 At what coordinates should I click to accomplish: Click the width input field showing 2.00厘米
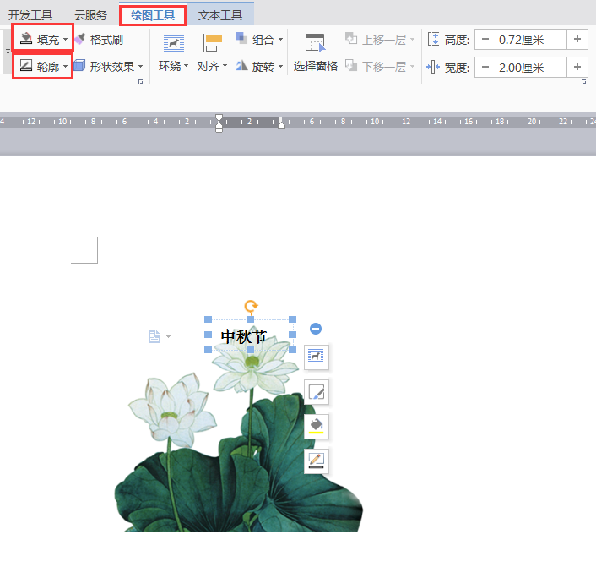pyautogui.click(x=530, y=68)
